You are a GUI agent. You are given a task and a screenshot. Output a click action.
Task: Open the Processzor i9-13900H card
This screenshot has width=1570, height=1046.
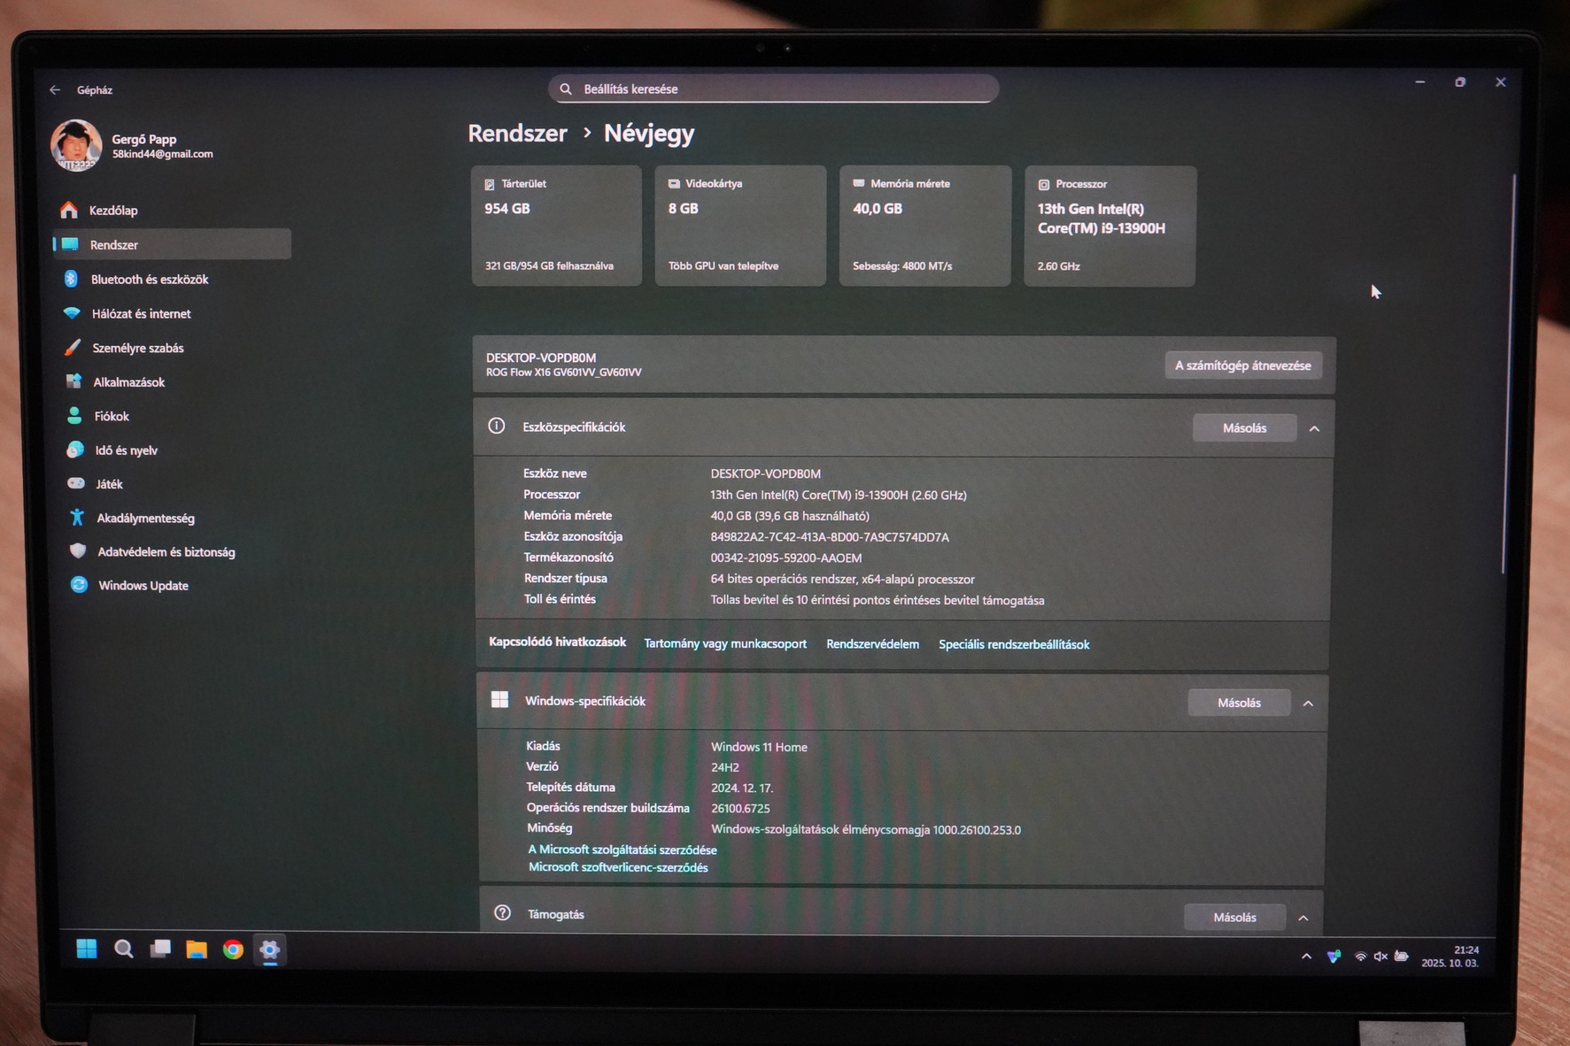click(x=1110, y=226)
